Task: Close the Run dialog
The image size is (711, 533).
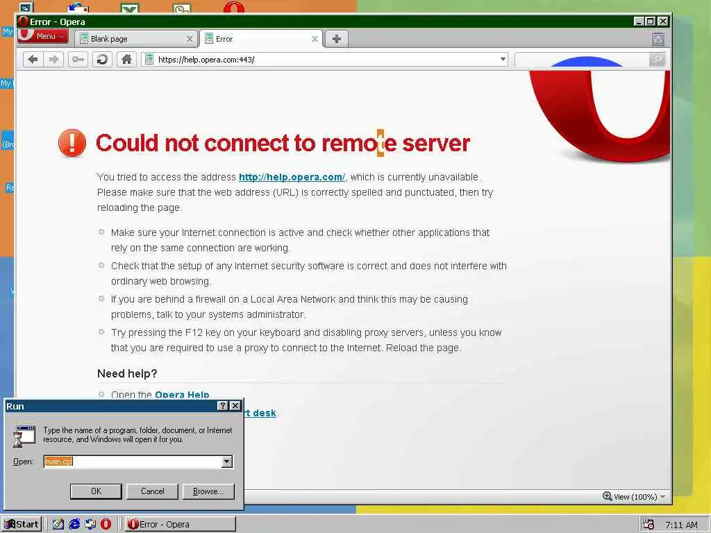Action: pyautogui.click(x=235, y=405)
